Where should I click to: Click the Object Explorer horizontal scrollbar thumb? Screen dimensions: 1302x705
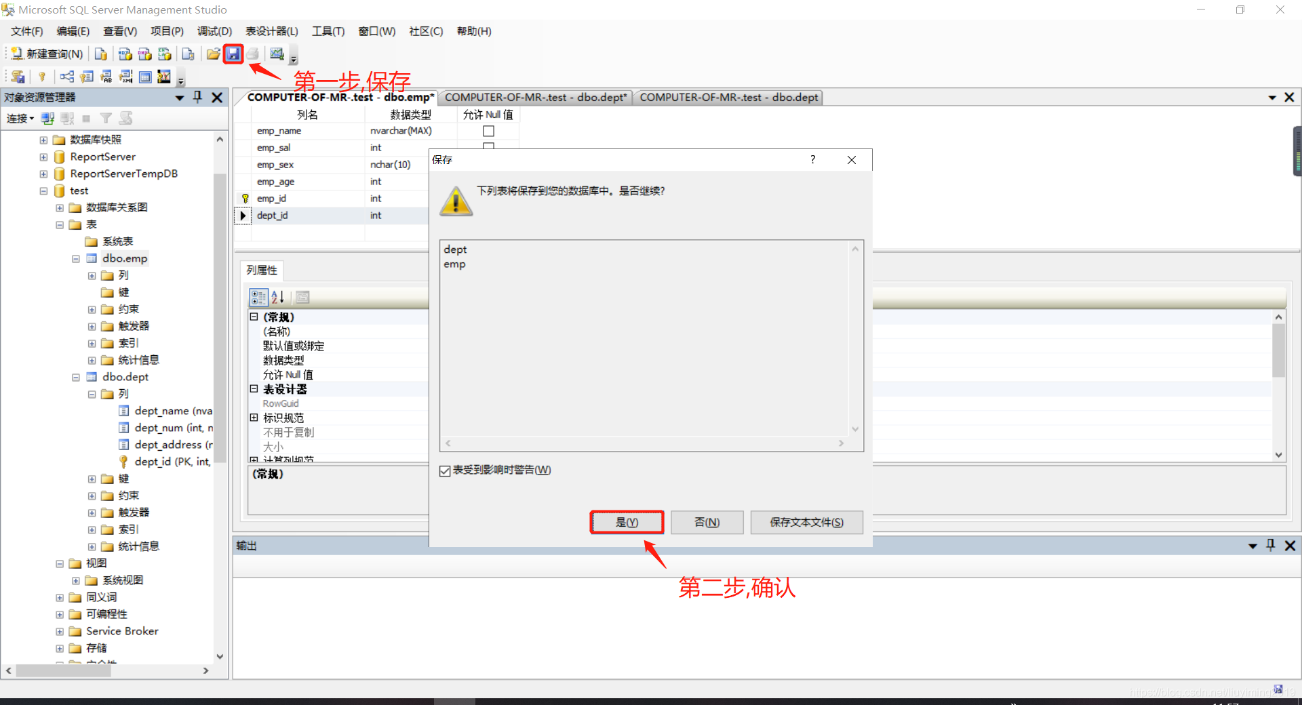pos(63,670)
